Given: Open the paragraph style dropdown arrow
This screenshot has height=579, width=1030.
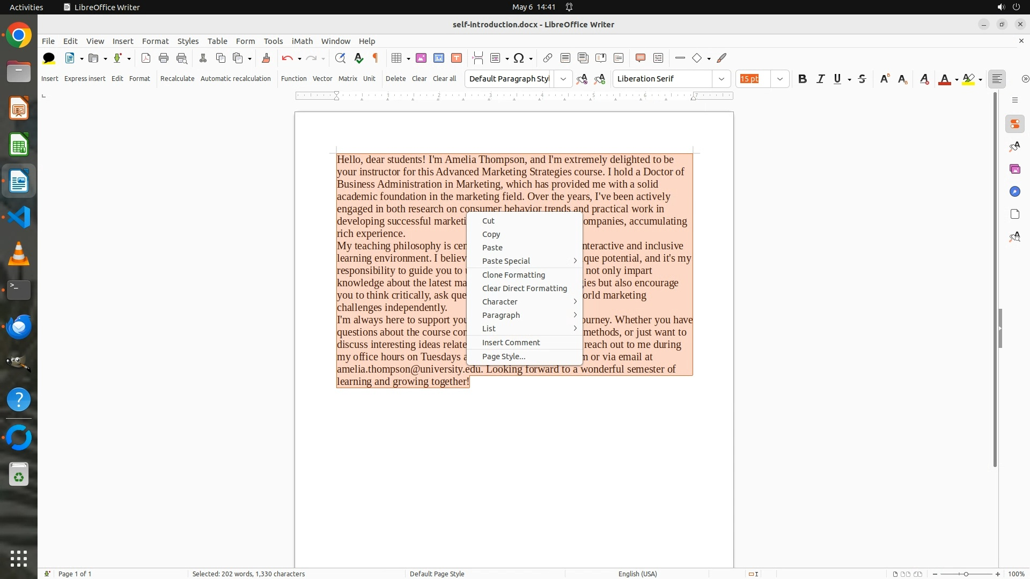Looking at the screenshot, I should click(563, 79).
